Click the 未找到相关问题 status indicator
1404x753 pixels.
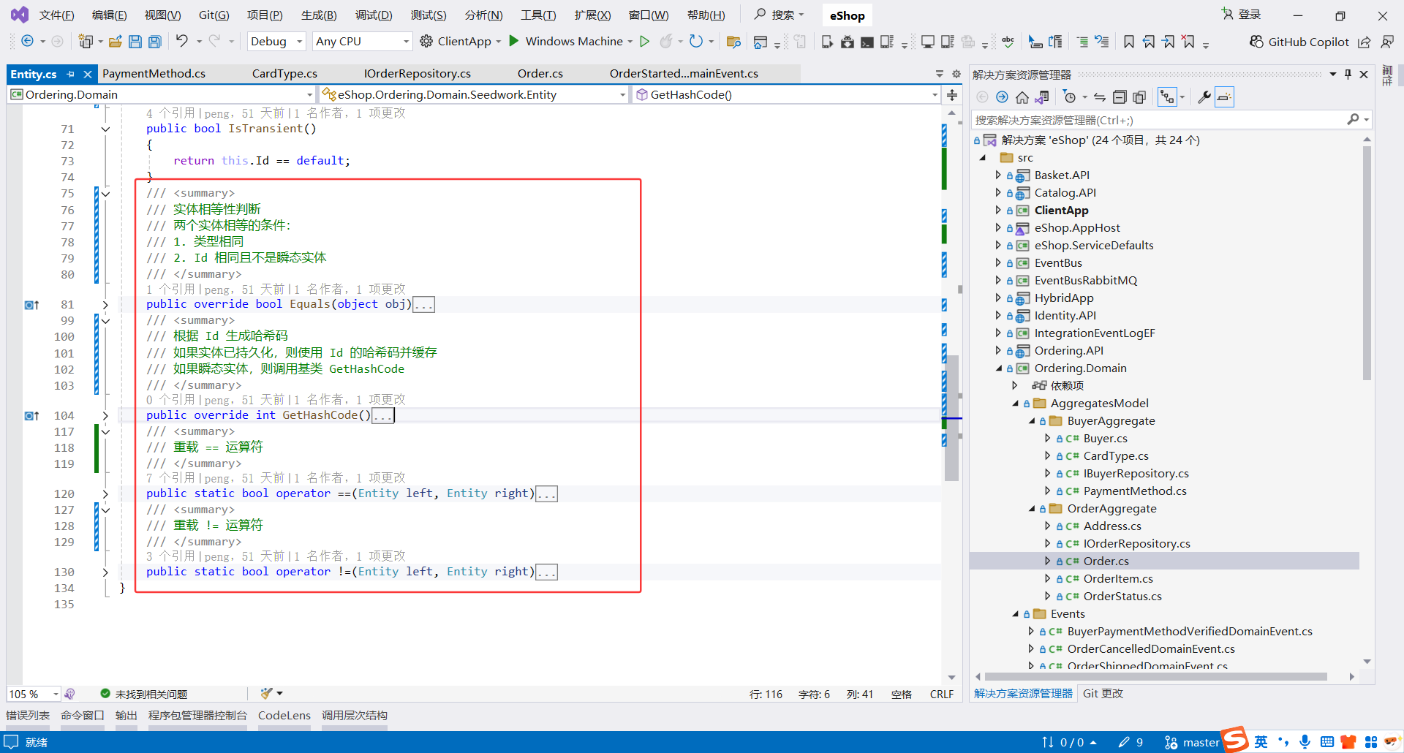coord(144,694)
